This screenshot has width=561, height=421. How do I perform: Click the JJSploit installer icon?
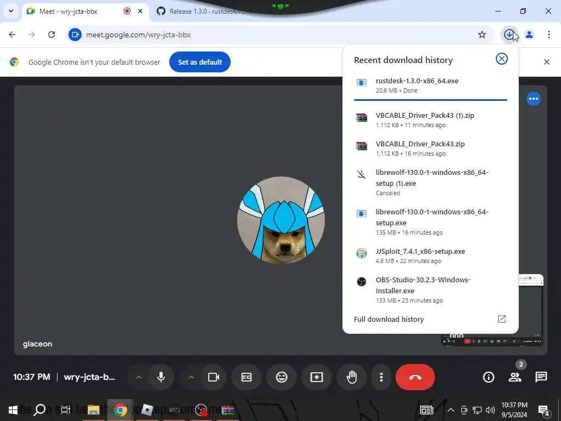362,253
